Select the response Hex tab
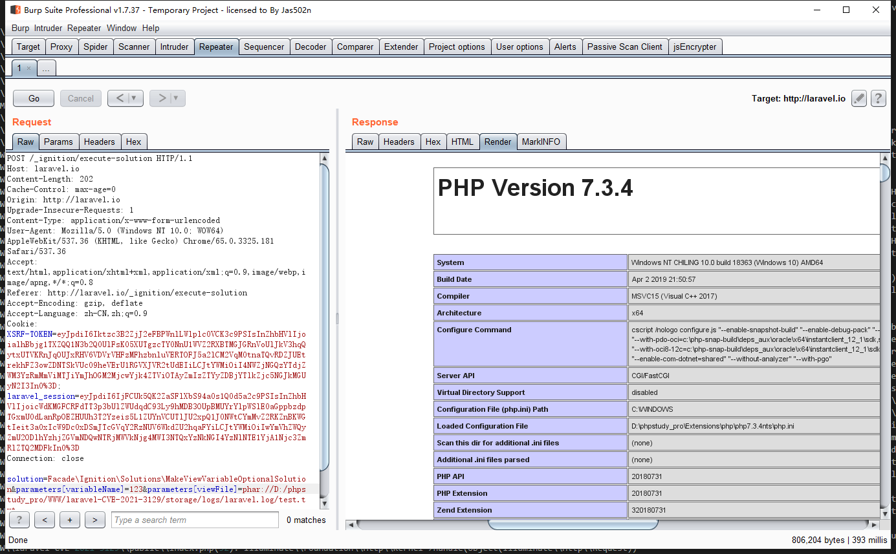 click(433, 142)
